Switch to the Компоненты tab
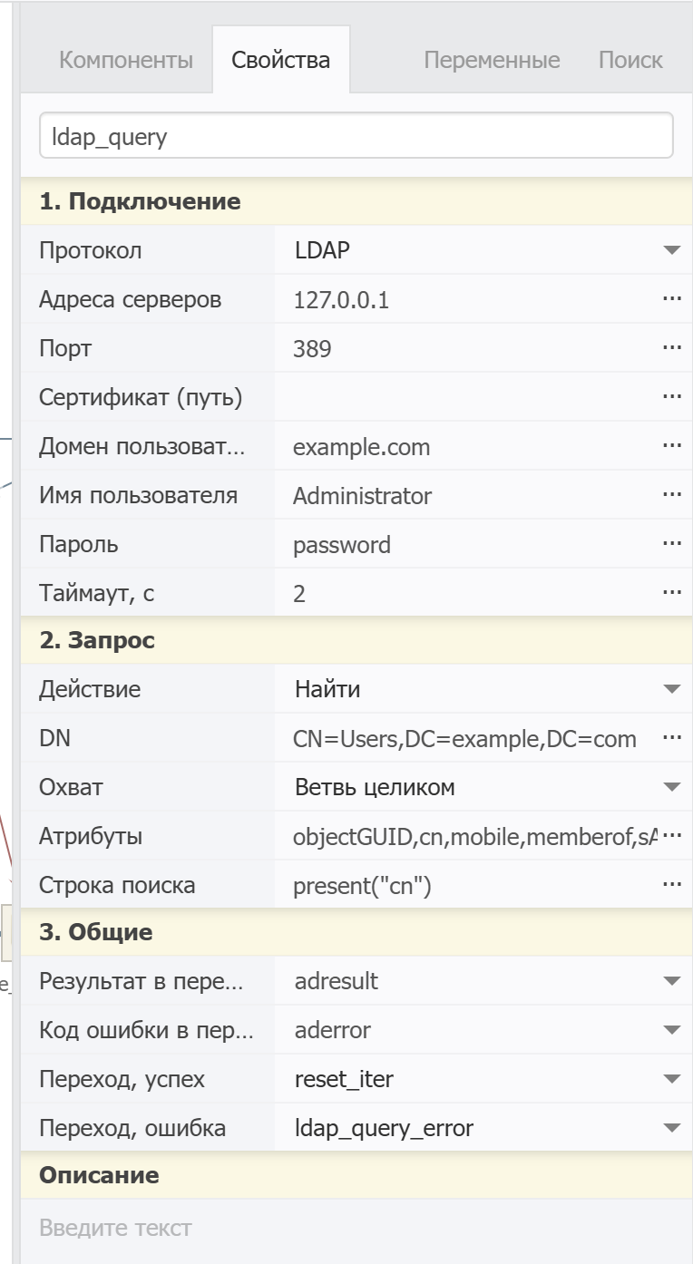Screen dimensions: 693x1264 tap(126, 61)
